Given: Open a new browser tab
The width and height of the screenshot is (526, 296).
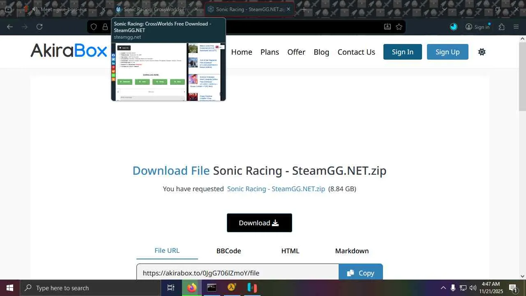Looking at the screenshot, I should tap(304, 9).
